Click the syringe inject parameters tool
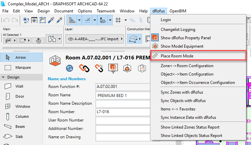The width and height of the screenshot is (251, 145). coord(59,20)
